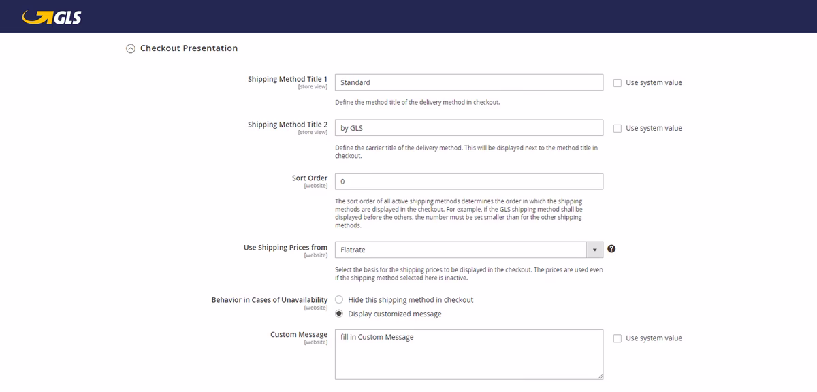Viewport: 817px width, 392px height.
Task: Select the Display customized message option
Action: 339,314
